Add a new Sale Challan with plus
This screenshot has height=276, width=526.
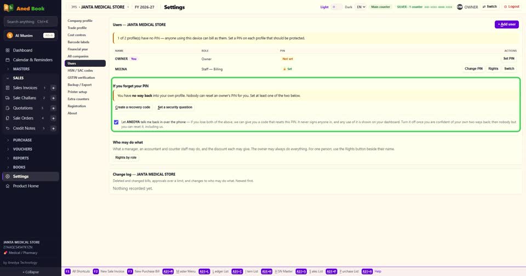click(53, 98)
